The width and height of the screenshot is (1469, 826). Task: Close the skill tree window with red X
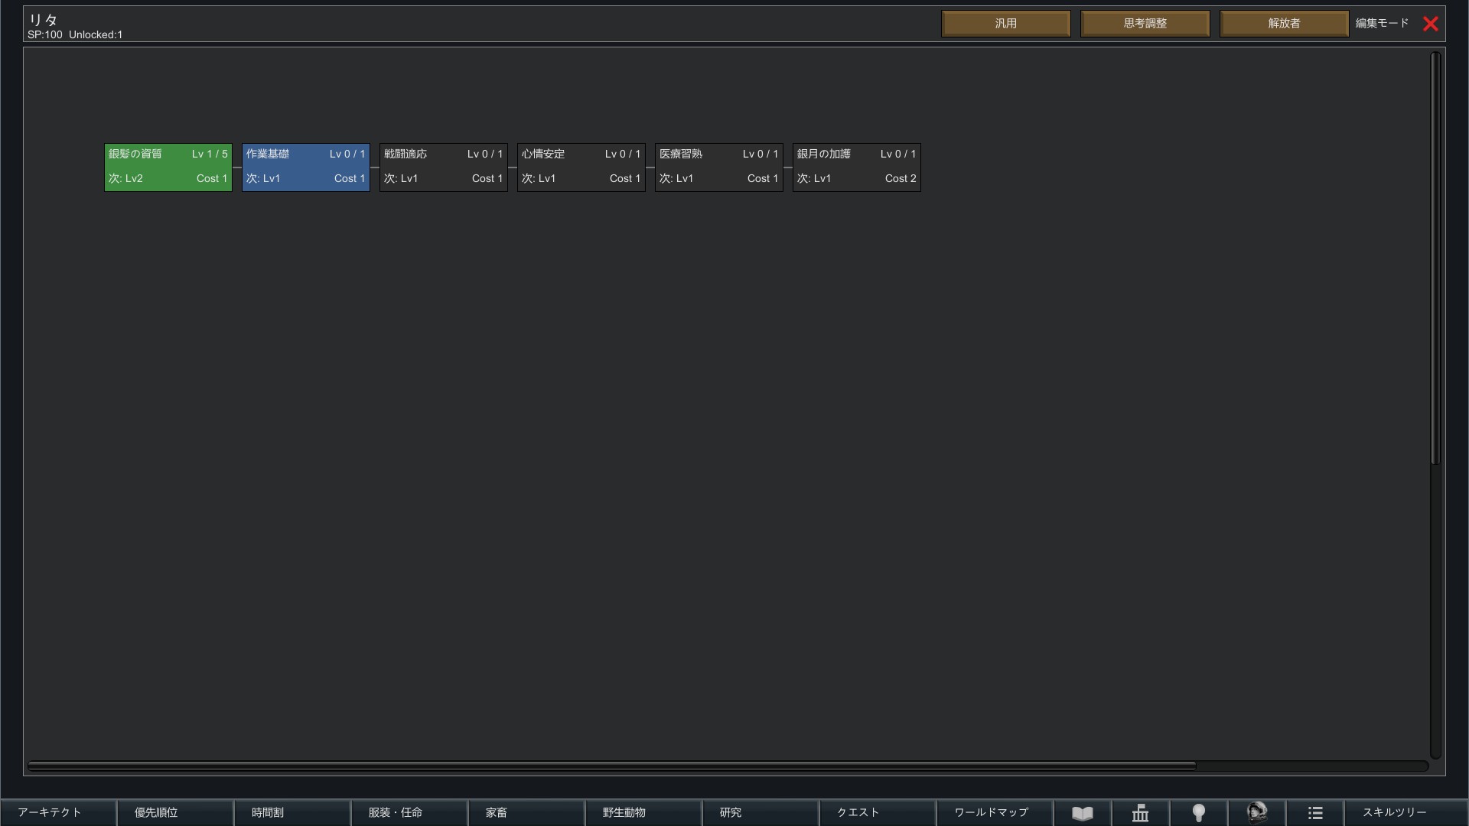pos(1430,24)
